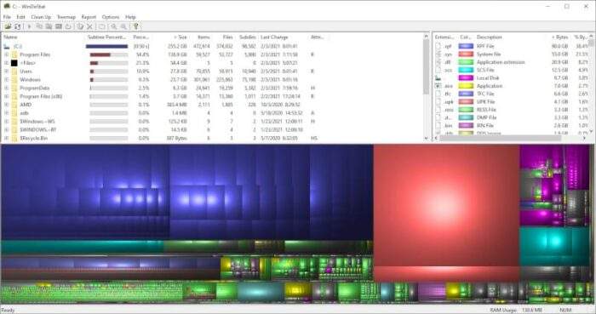Click the Command Prompt Here toolbar icon
Image resolution: width=596 pixels, height=314 pixels.
[x=59, y=26]
